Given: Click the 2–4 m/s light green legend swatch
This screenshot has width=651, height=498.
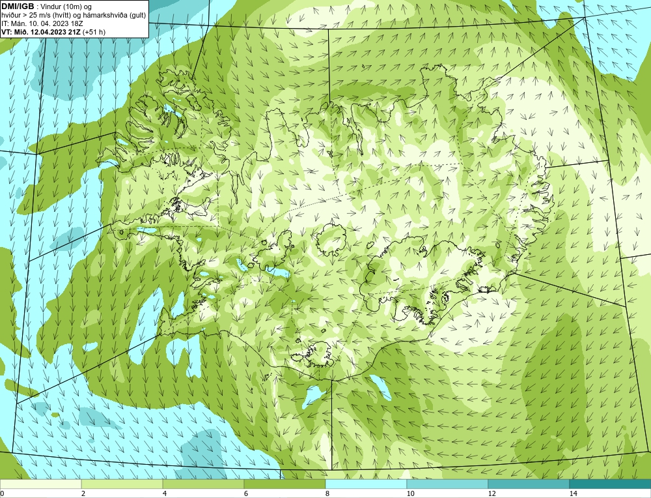Looking at the screenshot, I should point(122,484).
